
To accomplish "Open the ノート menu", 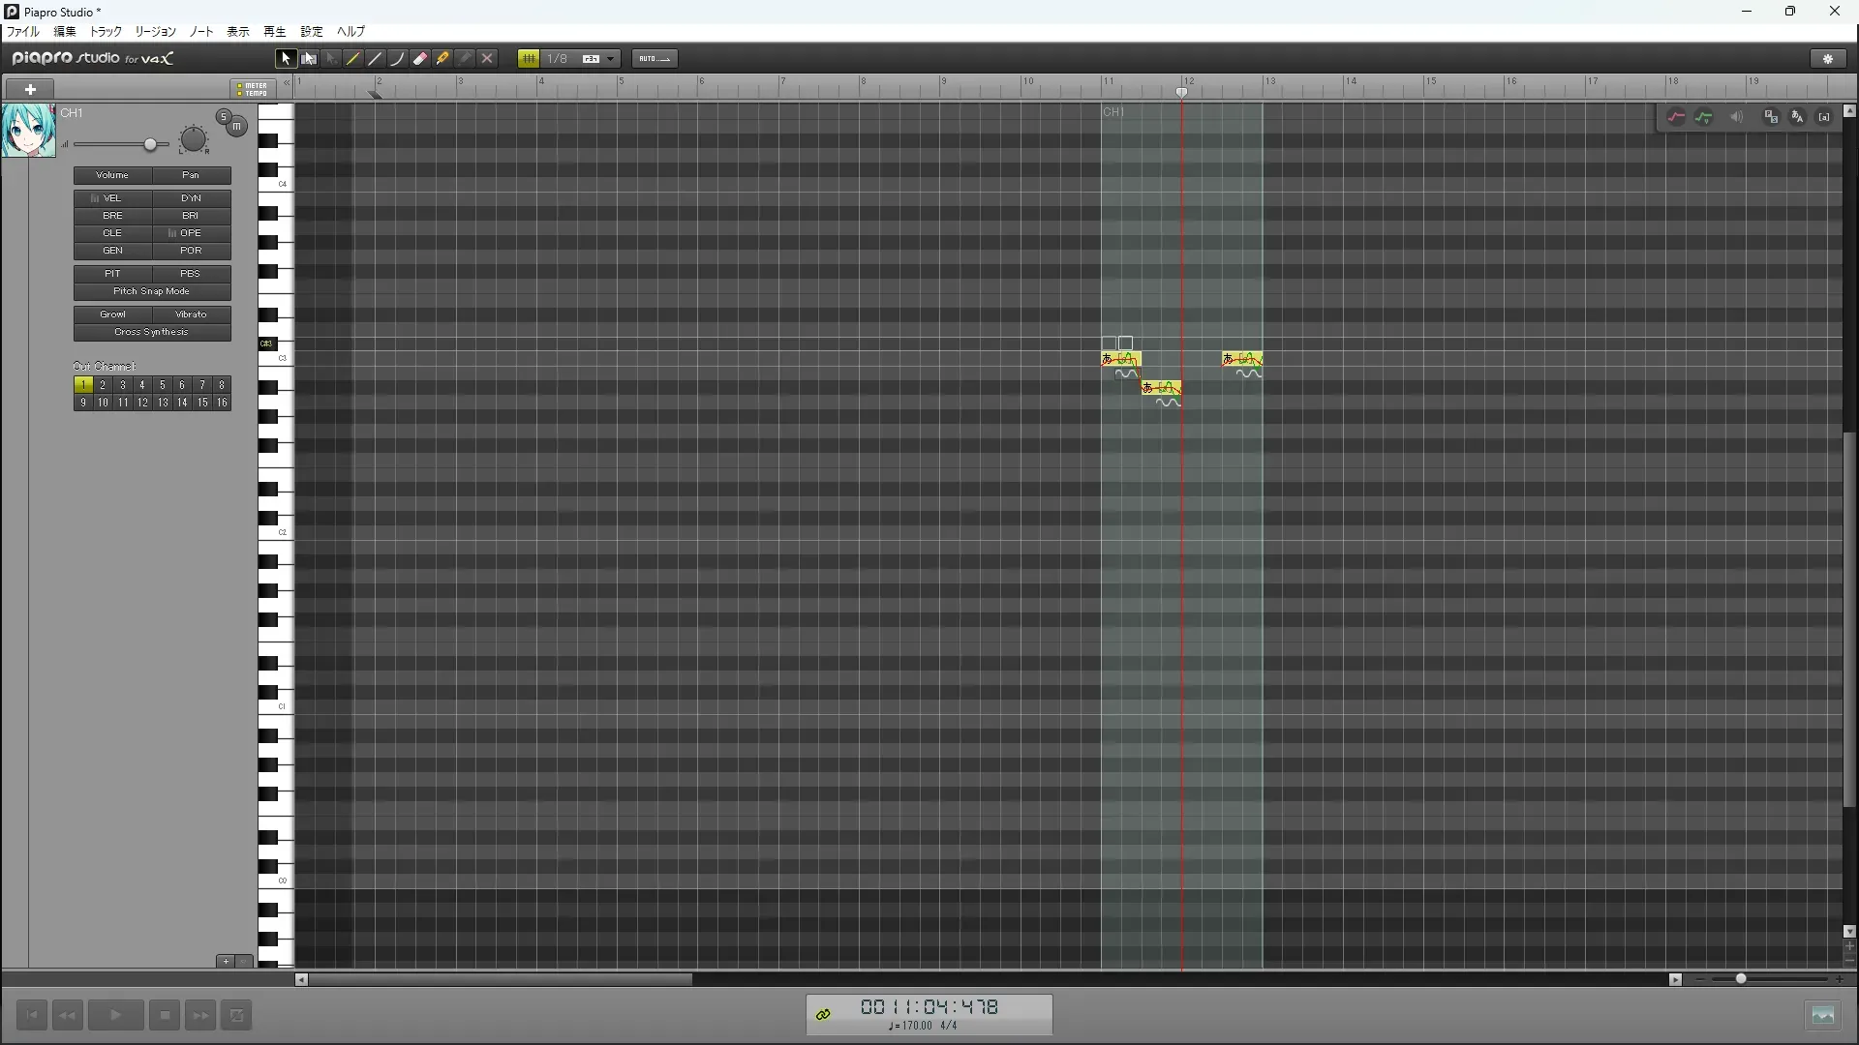I will click(x=201, y=32).
